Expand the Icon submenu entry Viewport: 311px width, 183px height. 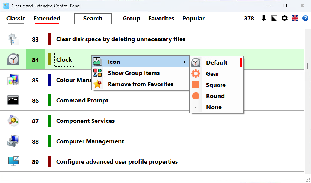(x=140, y=62)
